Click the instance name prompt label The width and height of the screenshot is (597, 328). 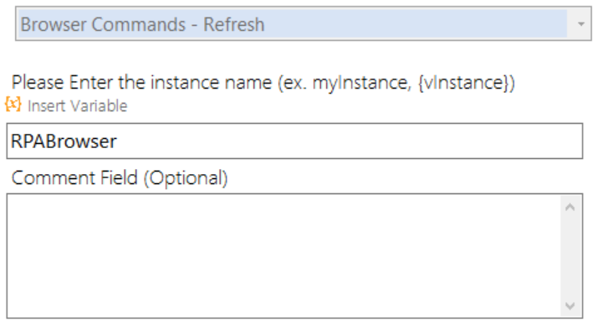(263, 83)
